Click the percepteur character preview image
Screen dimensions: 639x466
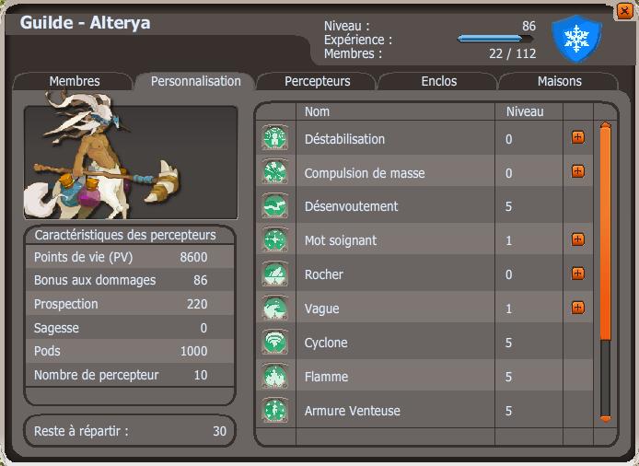[131, 162]
